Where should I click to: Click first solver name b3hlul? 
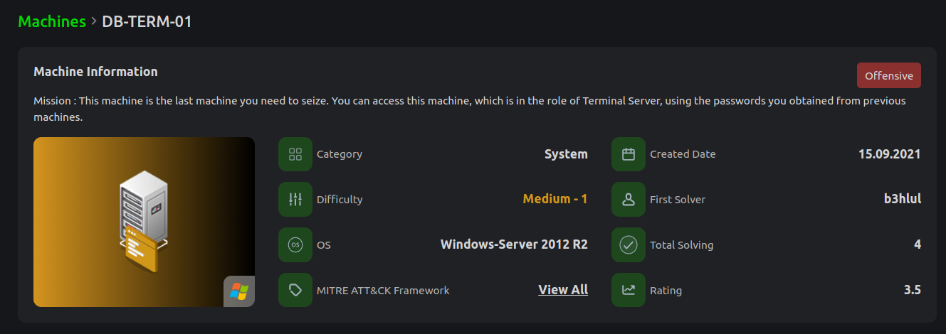click(898, 200)
